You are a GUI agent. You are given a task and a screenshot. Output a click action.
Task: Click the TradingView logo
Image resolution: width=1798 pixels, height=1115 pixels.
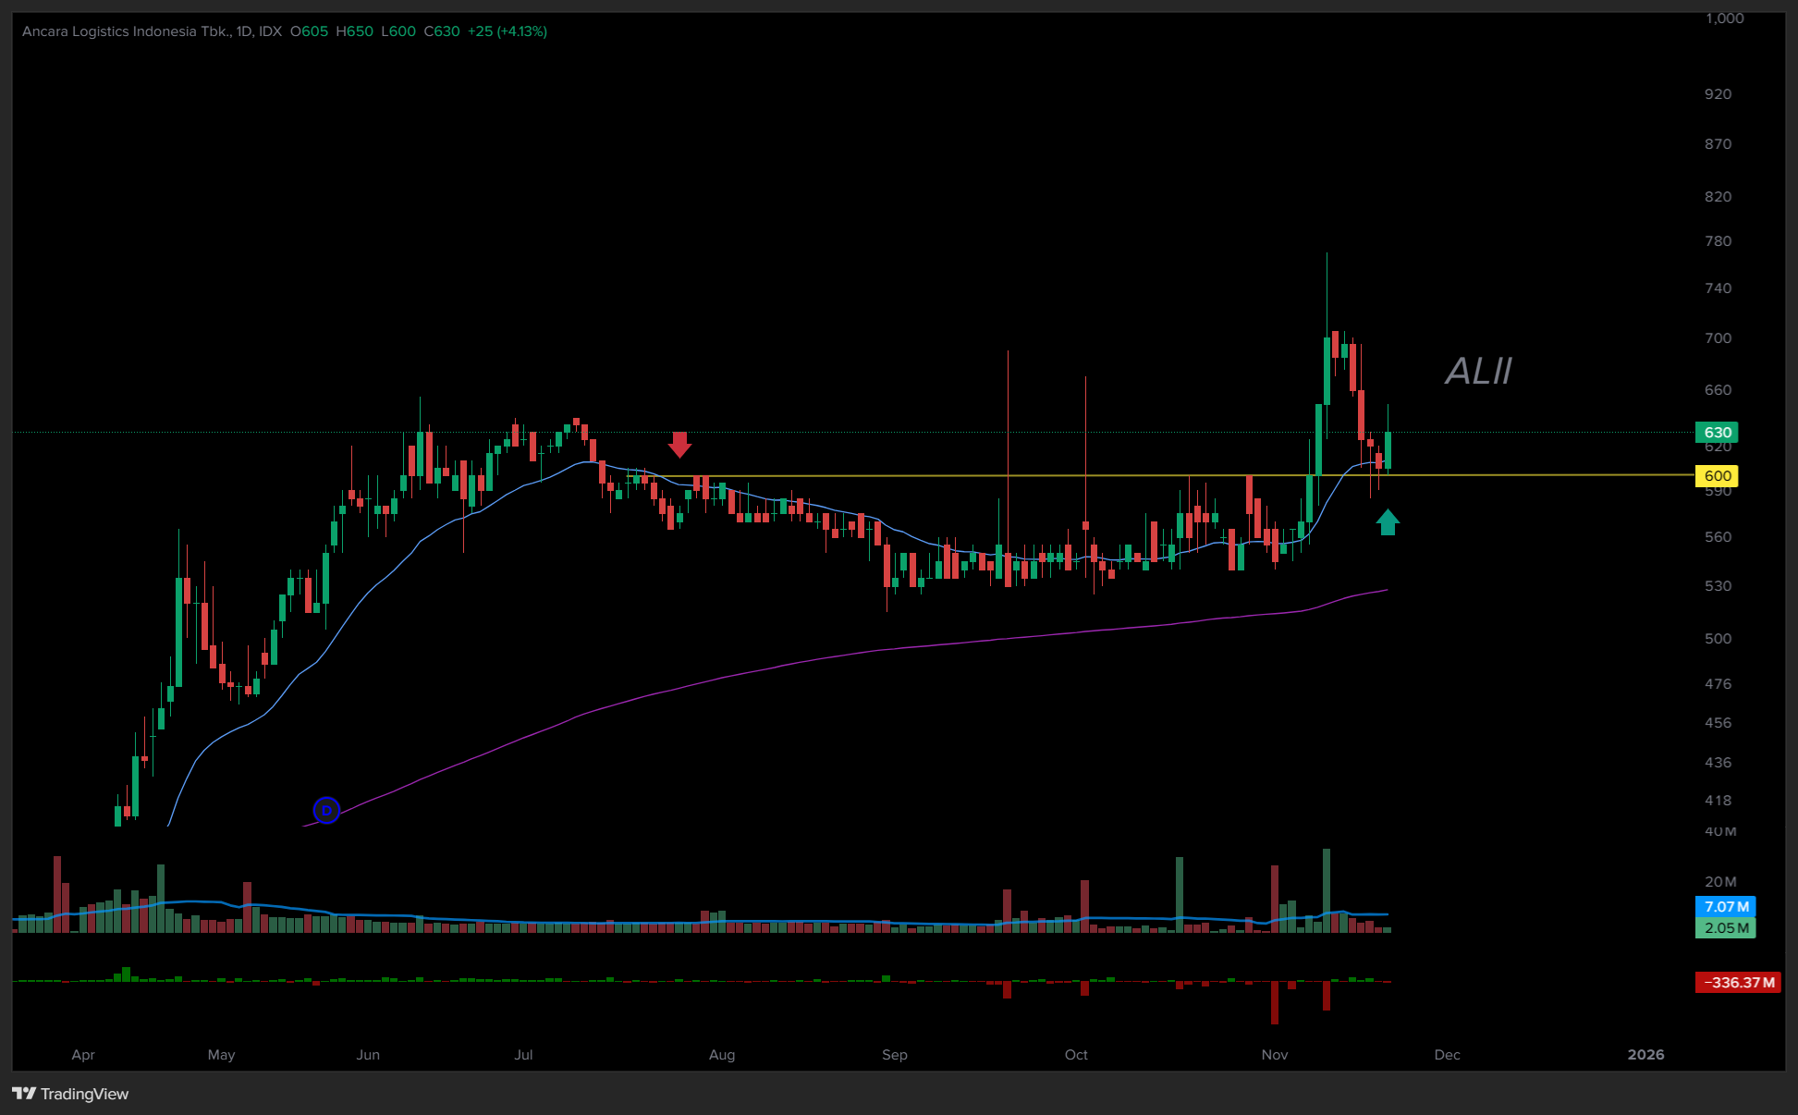[70, 1094]
